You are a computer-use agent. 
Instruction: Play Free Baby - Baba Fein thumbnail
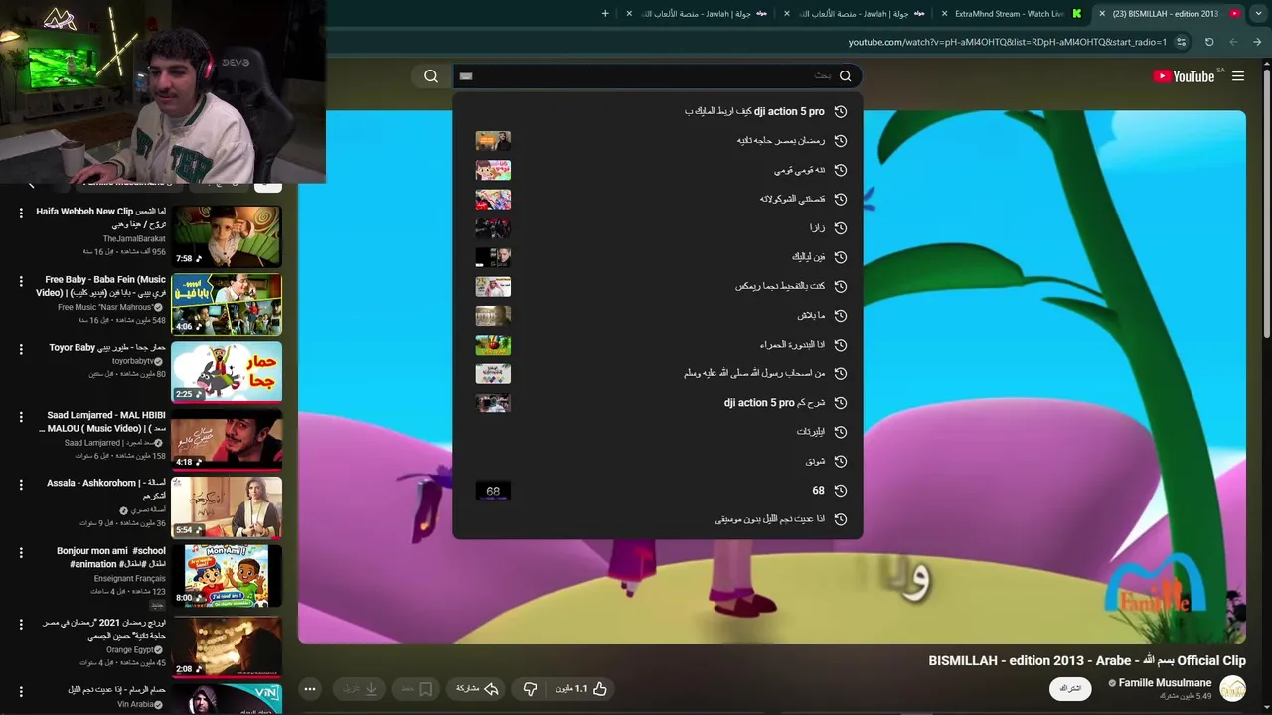227,304
